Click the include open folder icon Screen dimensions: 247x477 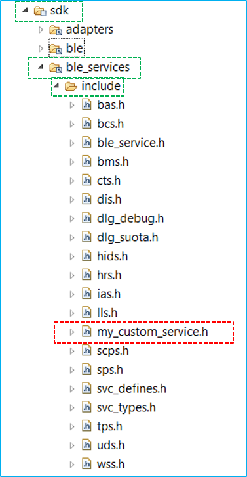[x=71, y=86]
